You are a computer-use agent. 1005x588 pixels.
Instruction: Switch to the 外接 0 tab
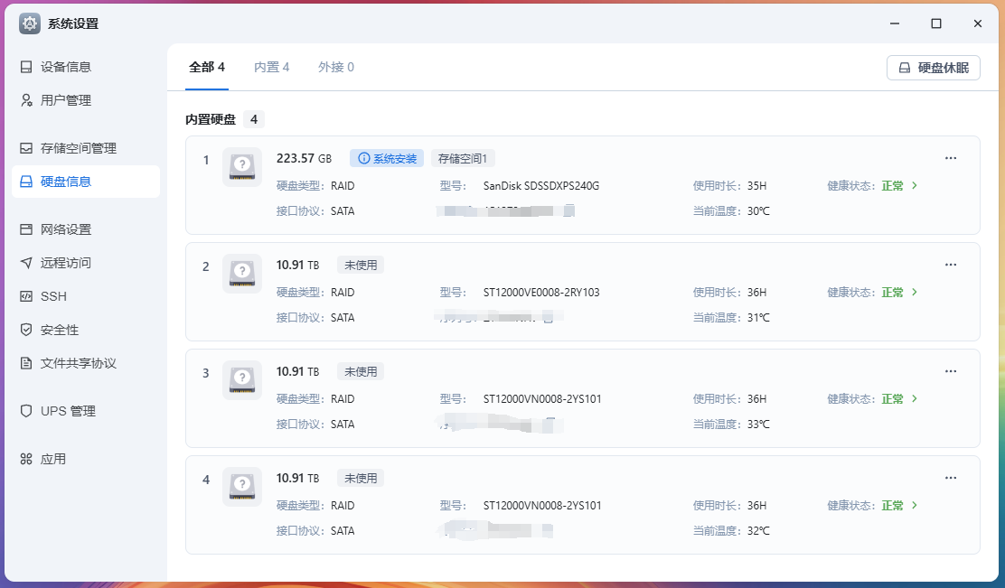click(335, 68)
